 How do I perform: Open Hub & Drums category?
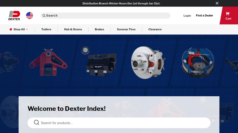pos(73,29)
